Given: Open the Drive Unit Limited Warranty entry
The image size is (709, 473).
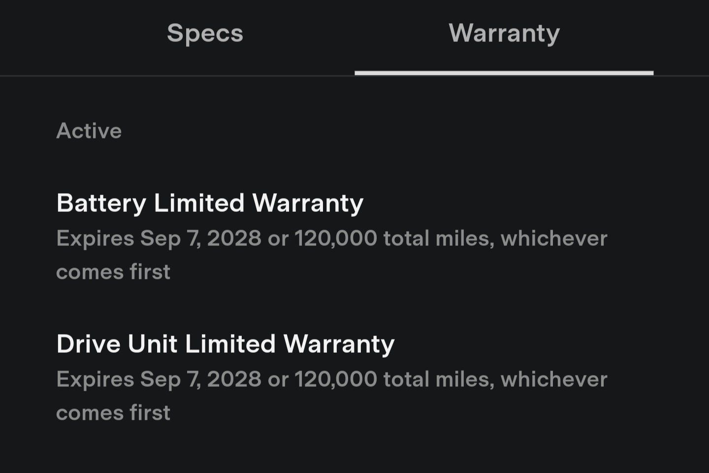Looking at the screenshot, I should click(x=226, y=344).
